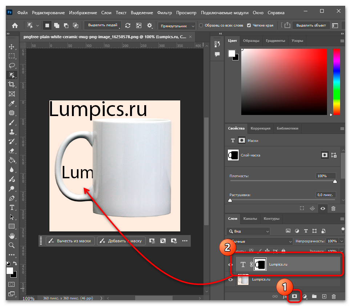
Task: Select the Pen tool
Action: coord(12,198)
